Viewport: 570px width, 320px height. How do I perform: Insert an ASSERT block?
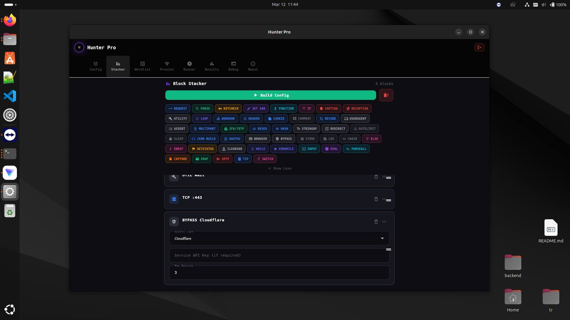pos(177,129)
